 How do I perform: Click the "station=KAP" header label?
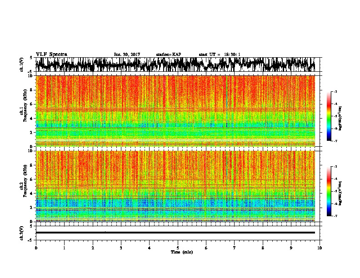169,55
